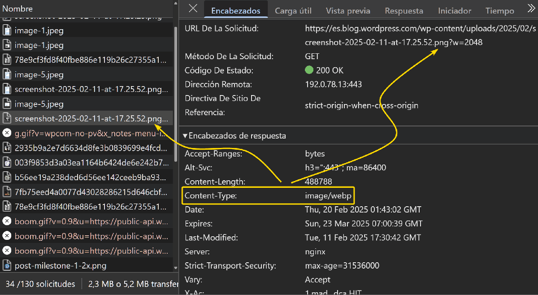Select the Respuesta tab
The image size is (538, 295).
[x=403, y=10]
